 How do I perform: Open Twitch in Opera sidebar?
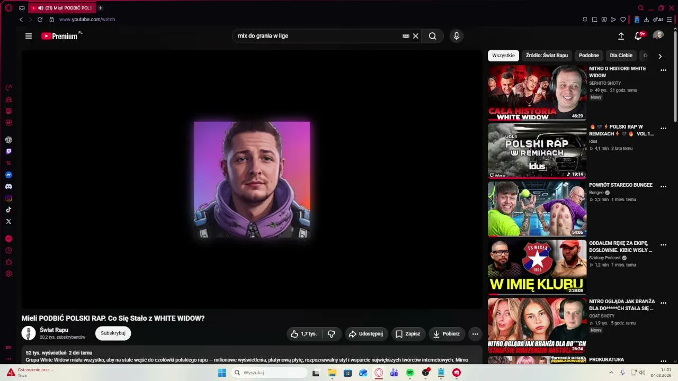pyautogui.click(x=8, y=151)
